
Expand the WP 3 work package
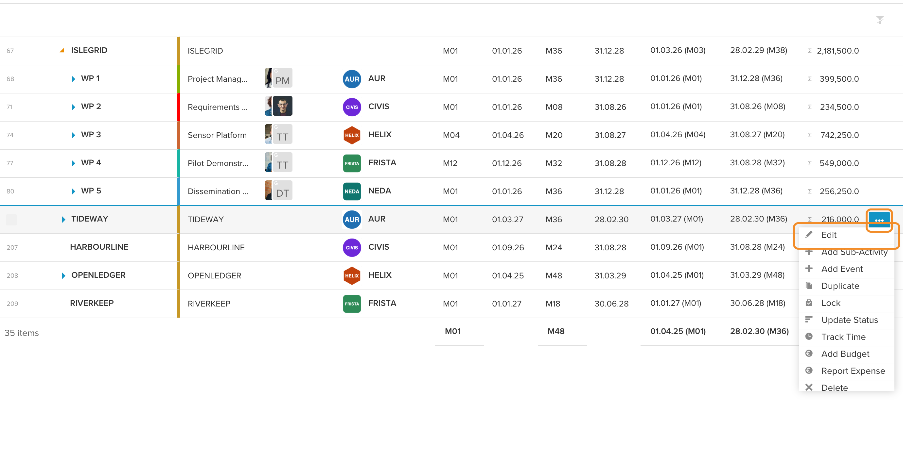(x=73, y=135)
